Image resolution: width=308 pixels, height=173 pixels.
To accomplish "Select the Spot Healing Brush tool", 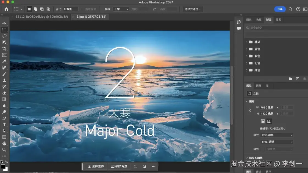I will point(4,68).
